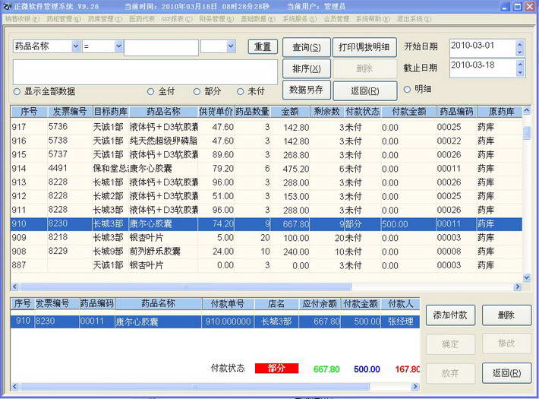Decrease 截止日期 with the down arrow

[520, 72]
